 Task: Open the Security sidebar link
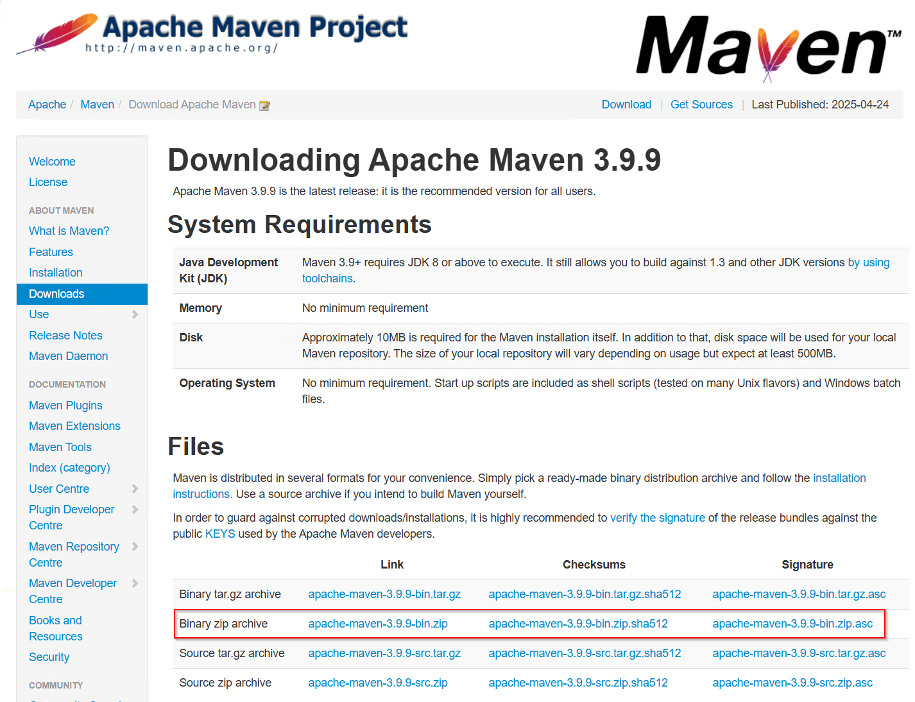(x=49, y=657)
